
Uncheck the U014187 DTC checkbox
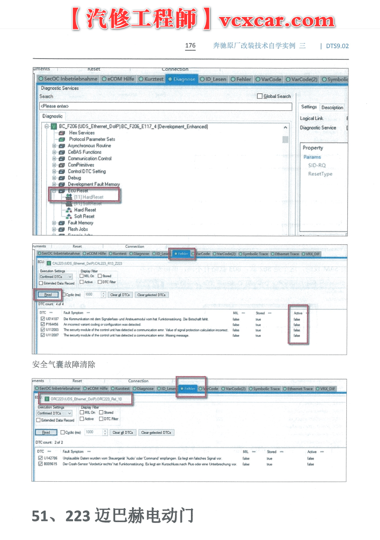pyautogui.click(x=43, y=319)
